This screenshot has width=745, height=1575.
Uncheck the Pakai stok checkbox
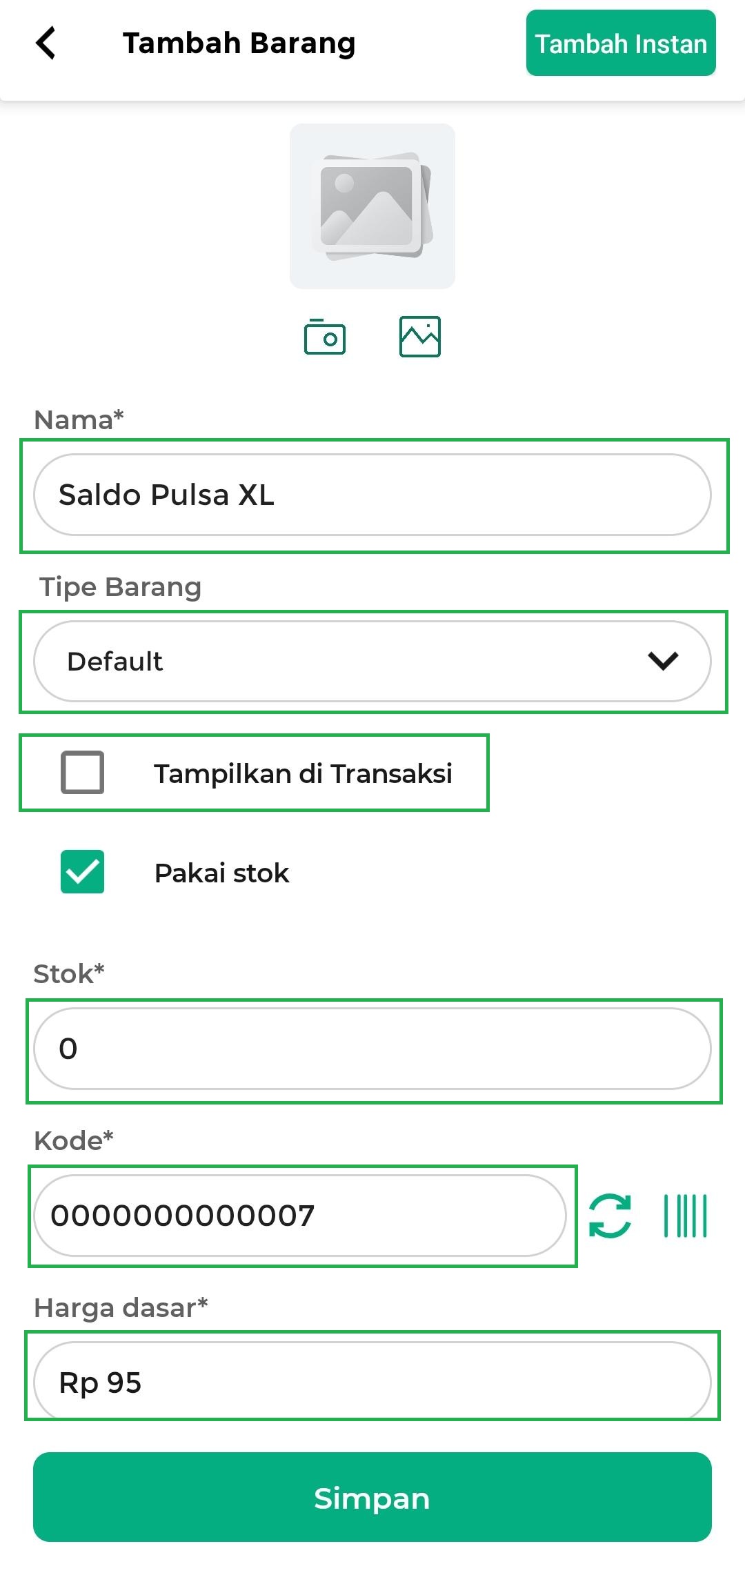coord(82,872)
